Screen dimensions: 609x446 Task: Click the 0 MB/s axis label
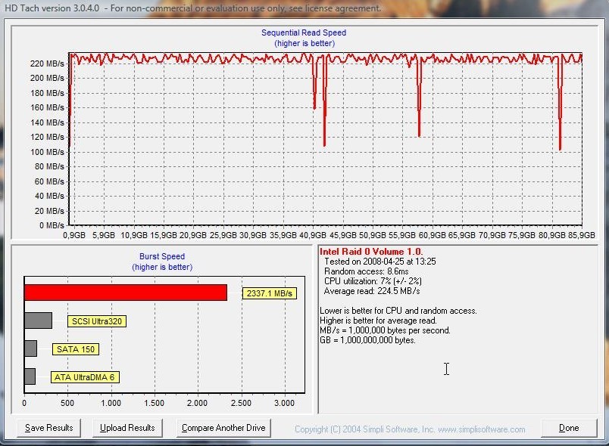(52, 225)
